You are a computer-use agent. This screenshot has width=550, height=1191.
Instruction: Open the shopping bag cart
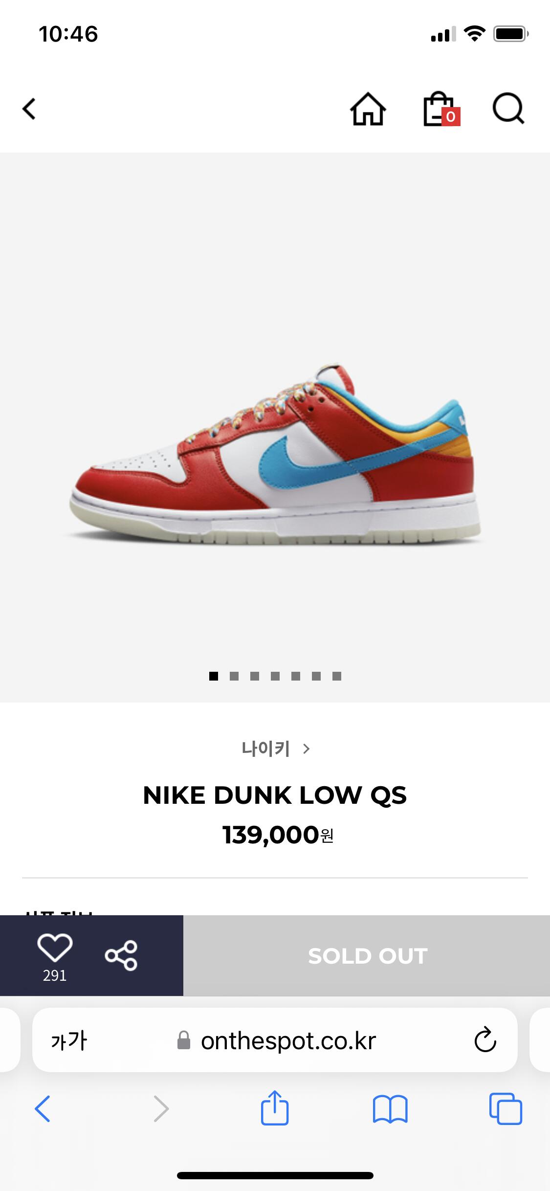[440, 109]
